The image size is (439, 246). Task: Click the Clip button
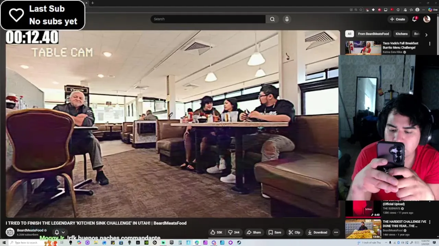[294, 232]
